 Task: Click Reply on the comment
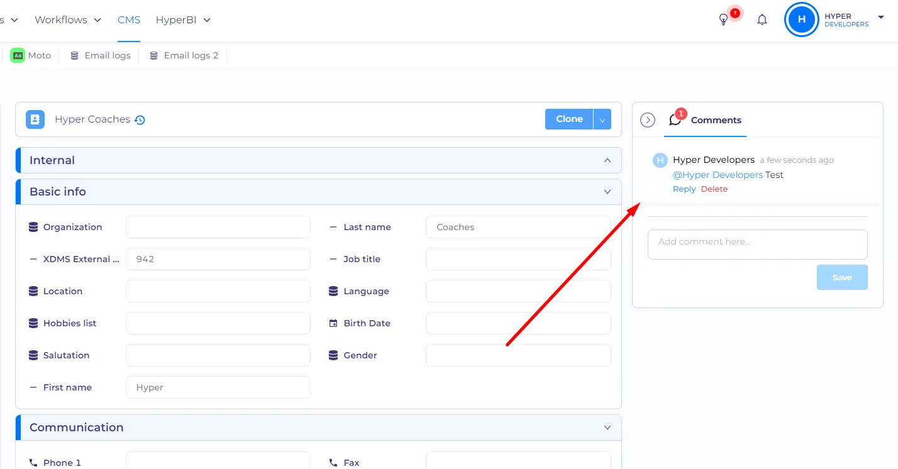pyautogui.click(x=684, y=189)
